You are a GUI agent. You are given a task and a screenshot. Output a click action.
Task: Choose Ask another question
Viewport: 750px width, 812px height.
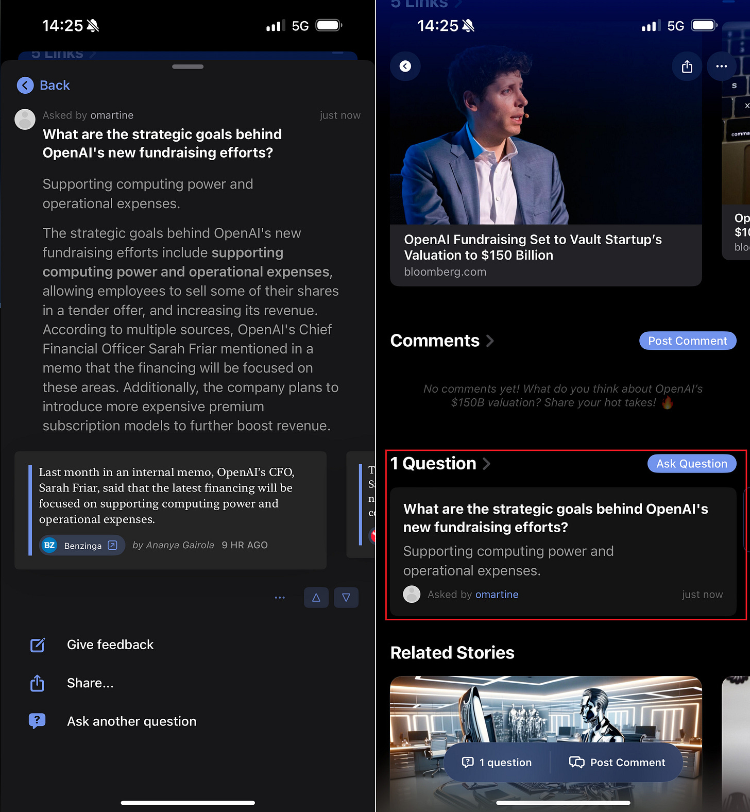tap(131, 721)
